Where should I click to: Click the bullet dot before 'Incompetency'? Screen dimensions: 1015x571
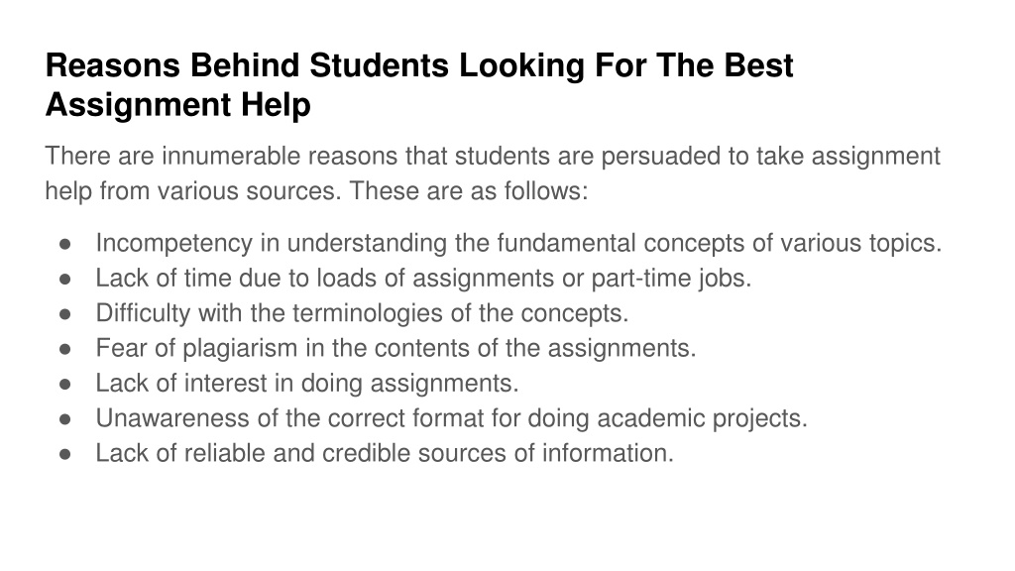click(64, 244)
